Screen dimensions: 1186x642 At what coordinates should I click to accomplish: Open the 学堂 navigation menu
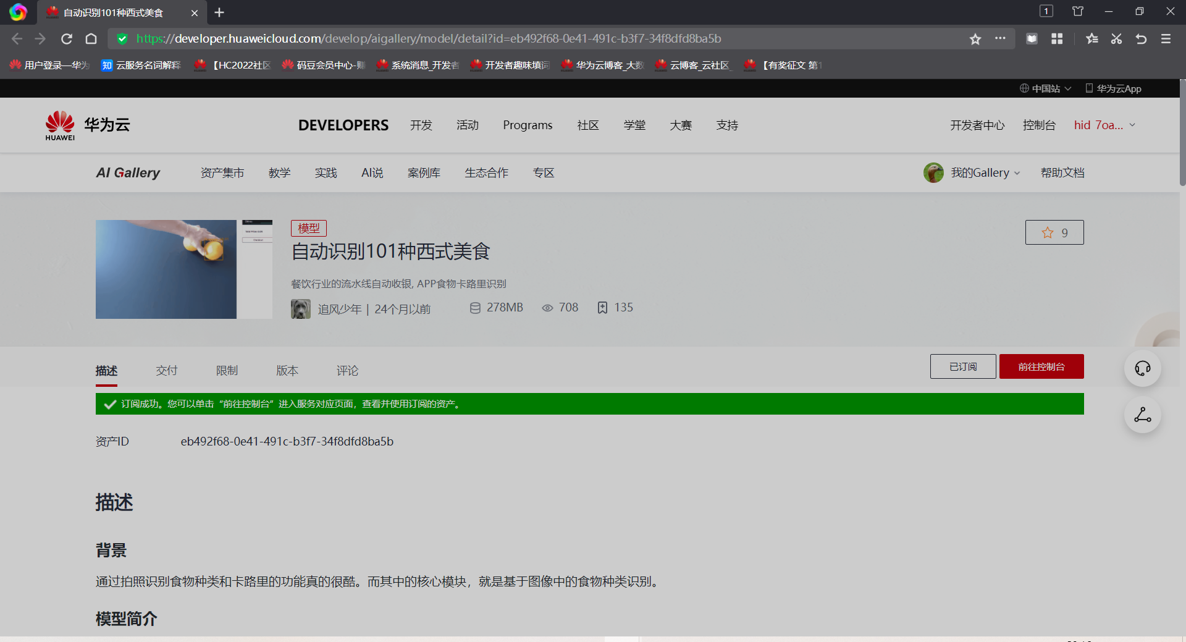[634, 125]
